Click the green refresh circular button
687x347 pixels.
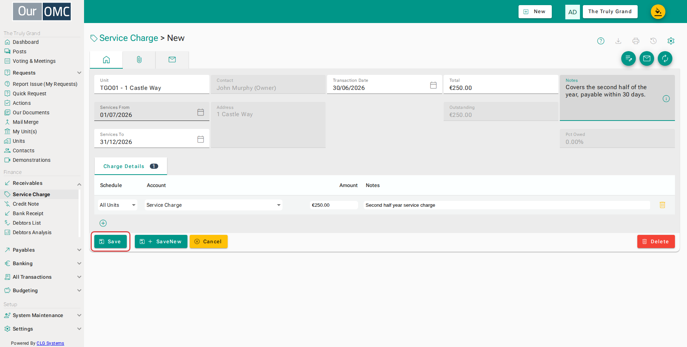(665, 58)
